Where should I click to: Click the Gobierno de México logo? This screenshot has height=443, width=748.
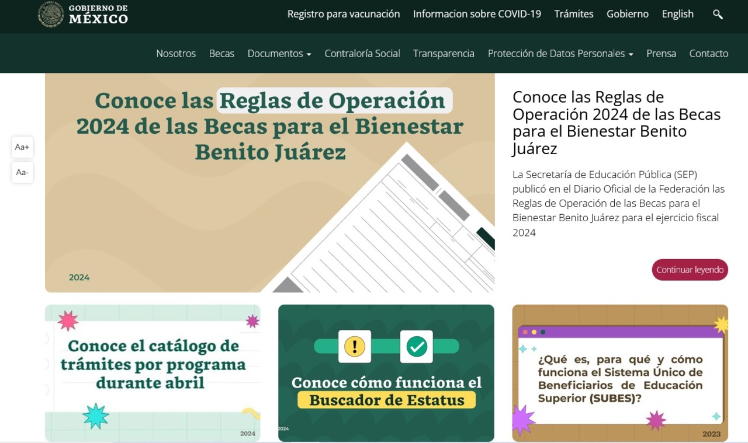tap(83, 14)
